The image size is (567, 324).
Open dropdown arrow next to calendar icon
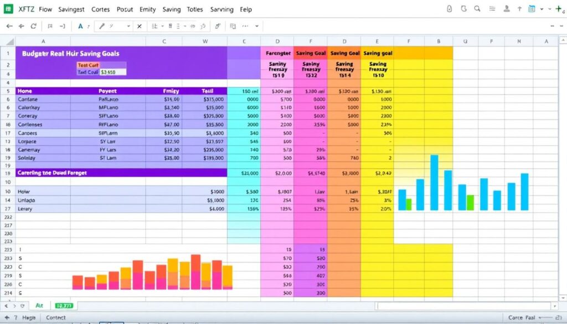pos(542,9)
